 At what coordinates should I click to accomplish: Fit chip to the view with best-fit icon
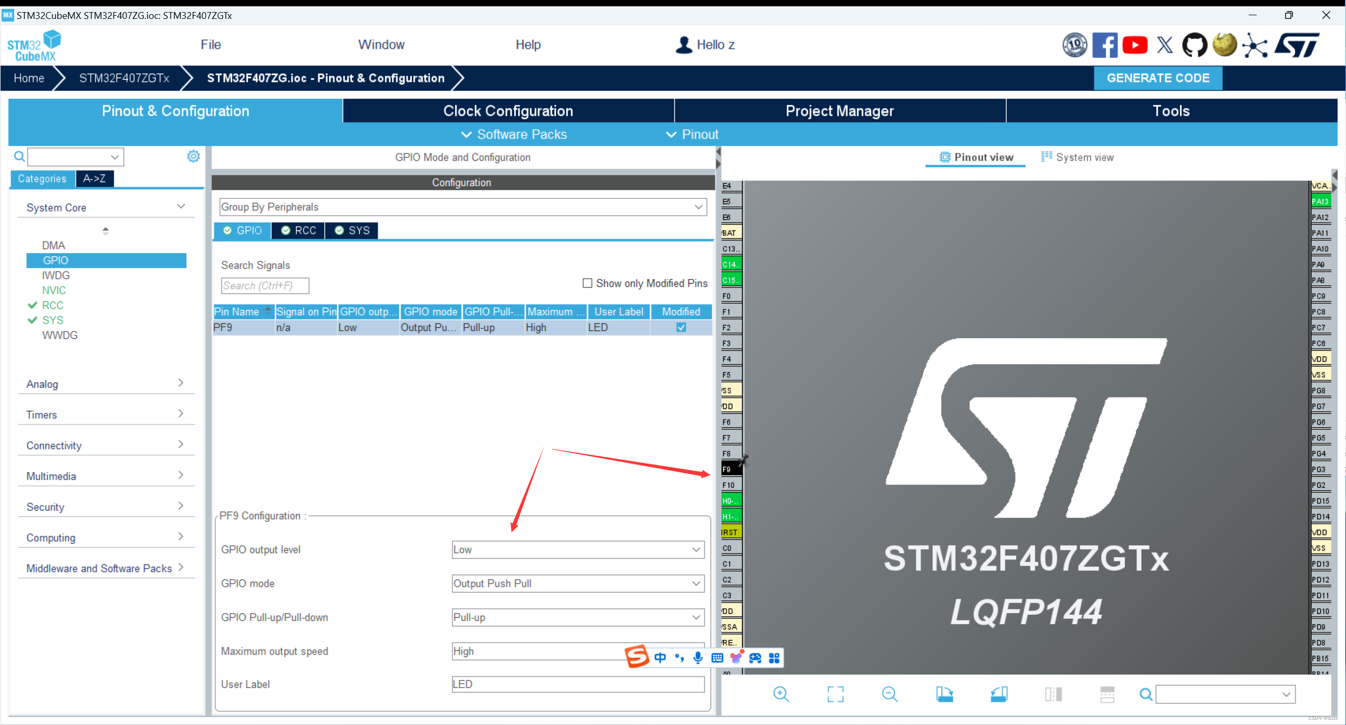835,694
